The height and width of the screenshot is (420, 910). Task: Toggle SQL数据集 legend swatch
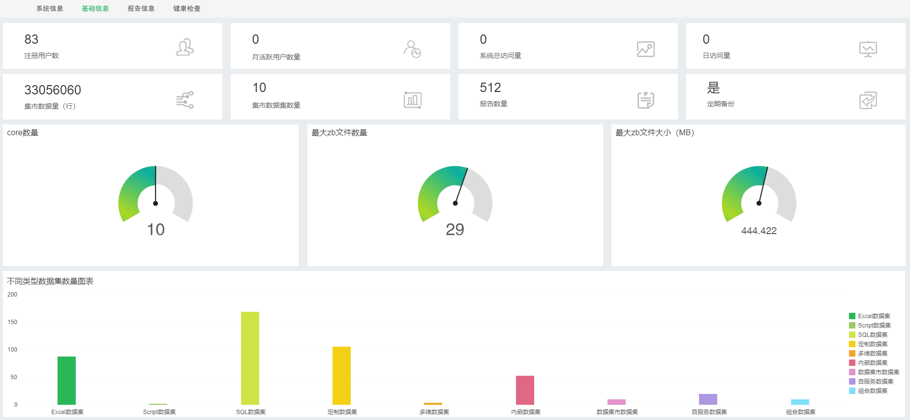coord(852,334)
